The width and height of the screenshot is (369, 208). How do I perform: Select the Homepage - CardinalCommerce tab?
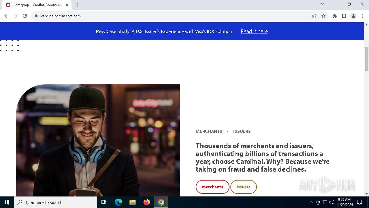tap(37, 5)
